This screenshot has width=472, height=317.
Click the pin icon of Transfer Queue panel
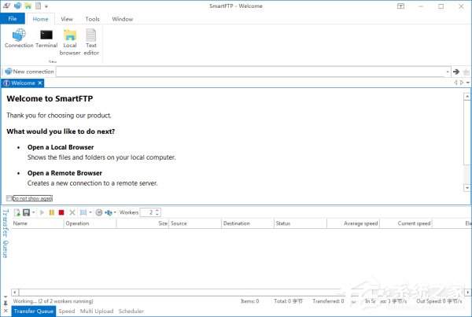click(x=6, y=303)
